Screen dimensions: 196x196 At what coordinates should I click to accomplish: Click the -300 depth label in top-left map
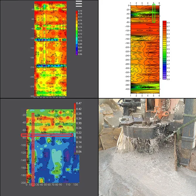(32, 96)
